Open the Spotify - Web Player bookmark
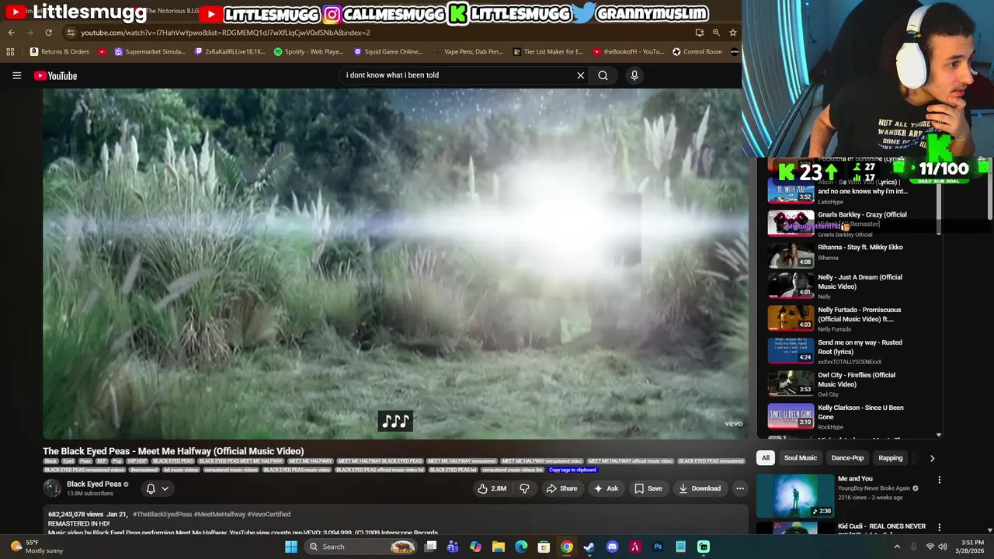994x559 pixels. tap(308, 52)
